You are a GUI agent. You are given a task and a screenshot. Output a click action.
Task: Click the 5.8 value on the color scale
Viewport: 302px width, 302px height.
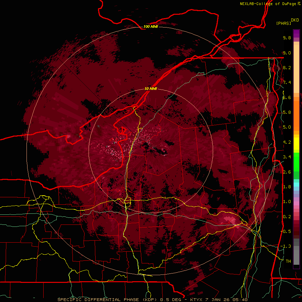[287, 112]
